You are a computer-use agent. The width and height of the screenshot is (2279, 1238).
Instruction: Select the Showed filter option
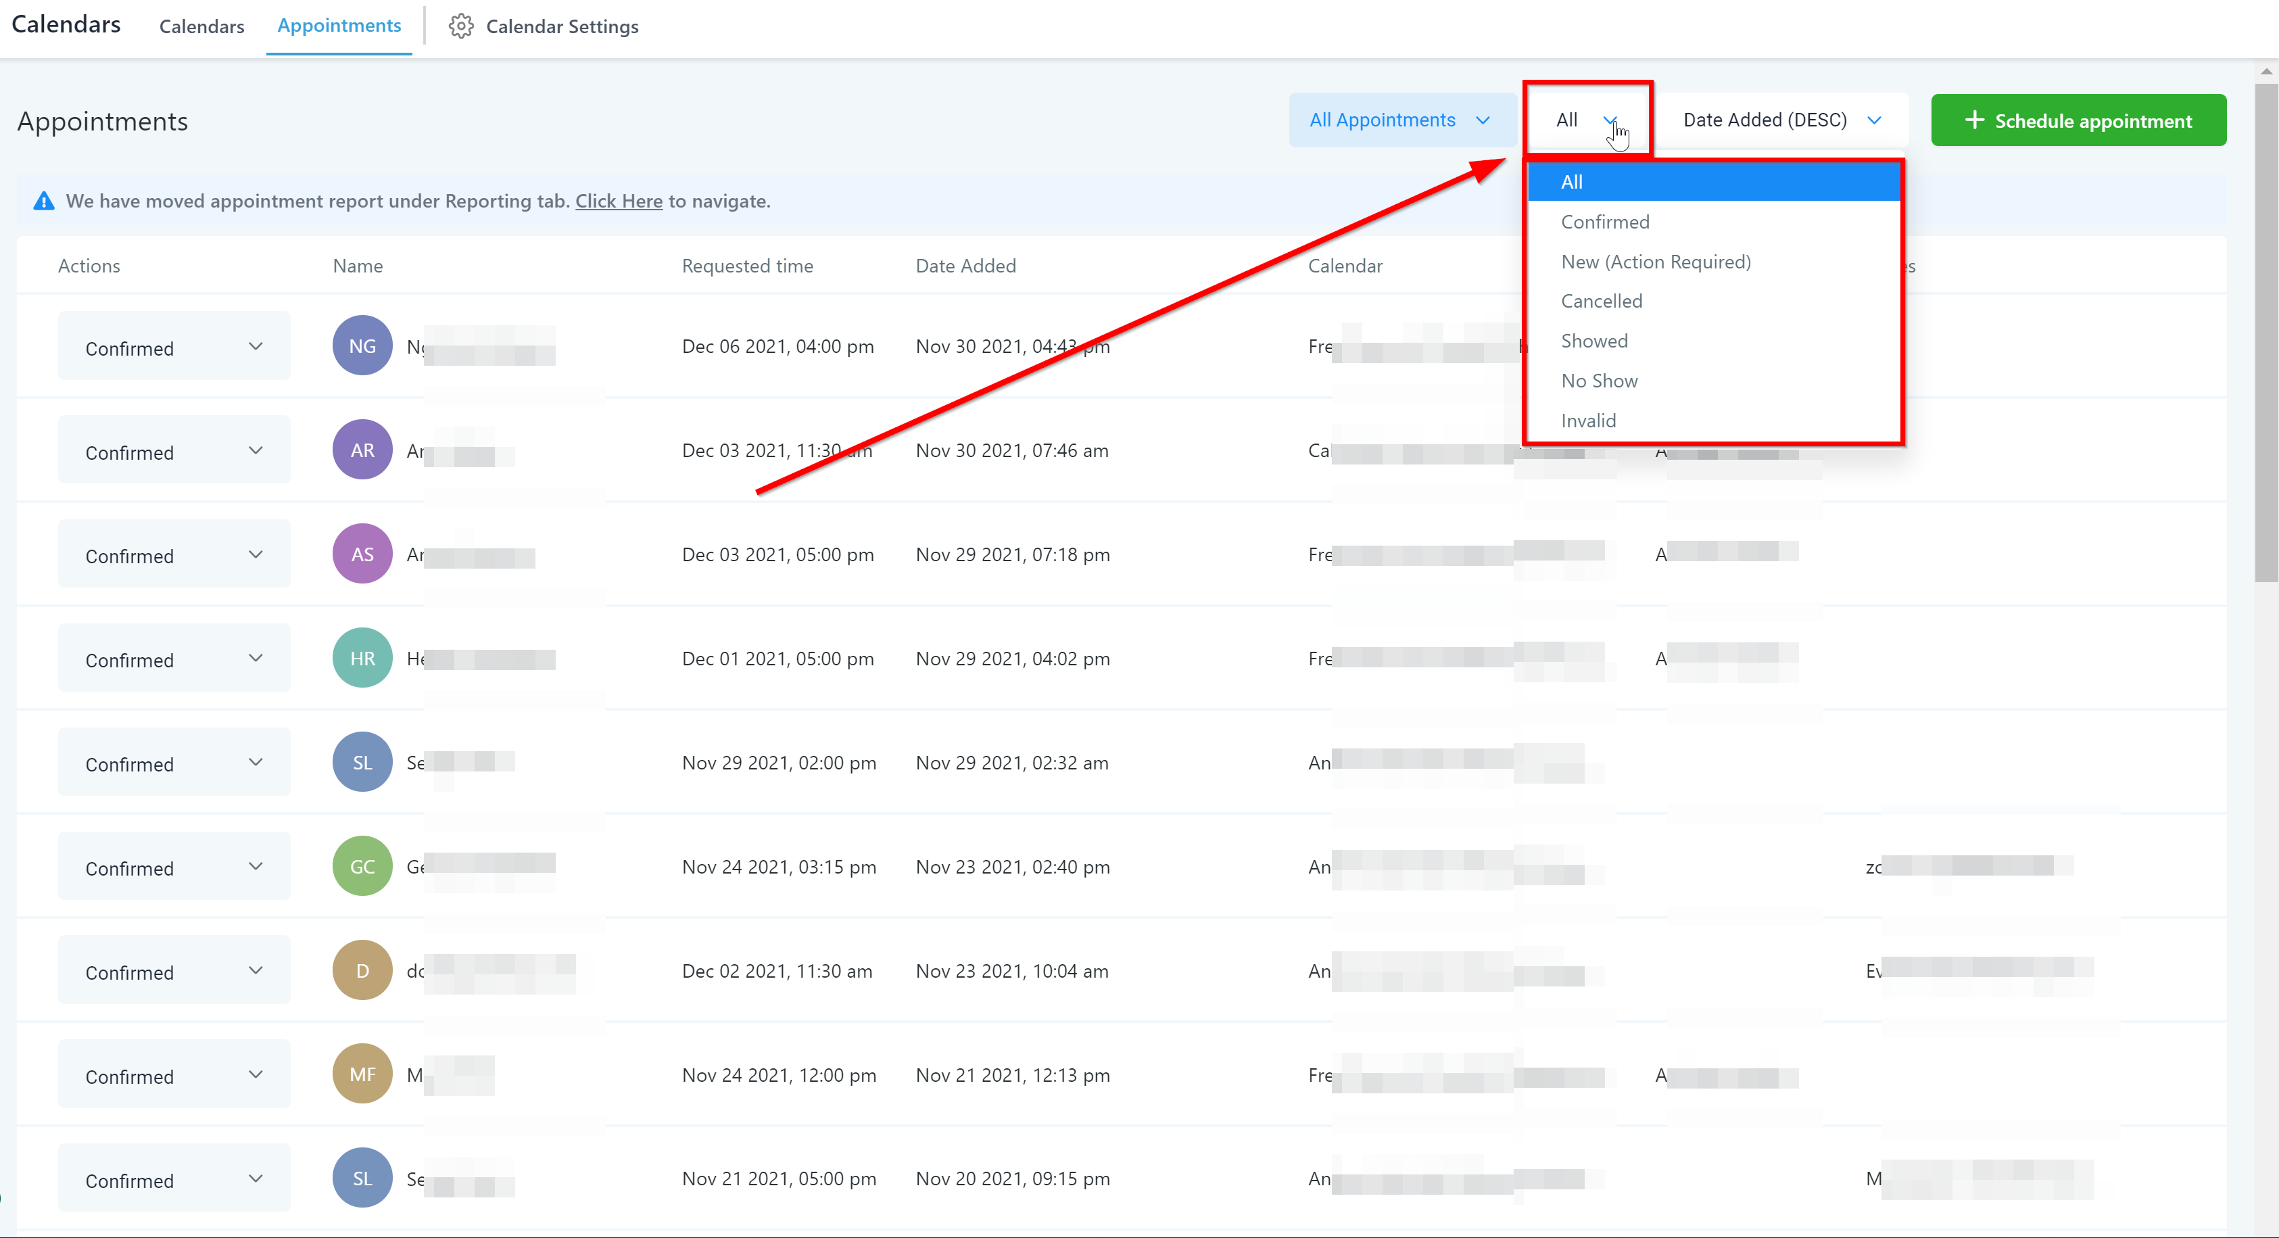pyautogui.click(x=1593, y=341)
